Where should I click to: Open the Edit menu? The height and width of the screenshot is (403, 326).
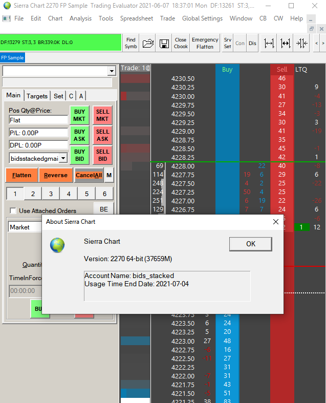[x=36, y=18]
